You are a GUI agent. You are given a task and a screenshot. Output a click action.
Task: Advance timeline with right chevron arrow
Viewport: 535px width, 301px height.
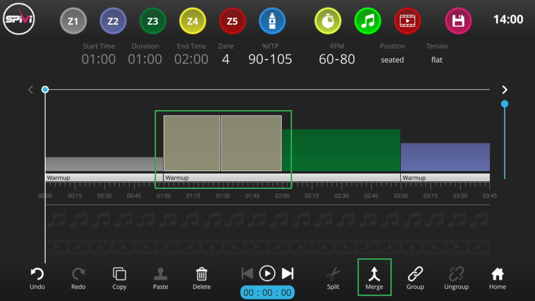click(x=504, y=90)
